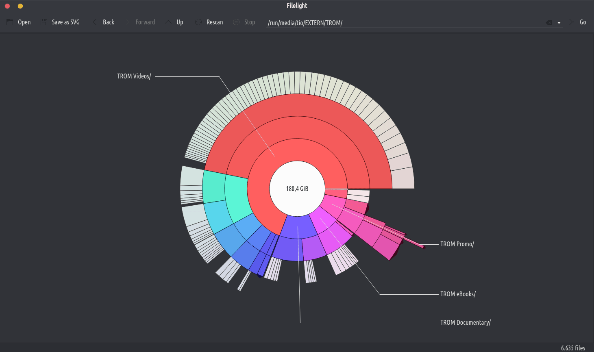Expand the location history dropdown arrow
This screenshot has height=352, width=594.
point(559,23)
